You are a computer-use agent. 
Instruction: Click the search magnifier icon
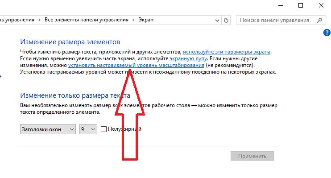[x=319, y=20]
